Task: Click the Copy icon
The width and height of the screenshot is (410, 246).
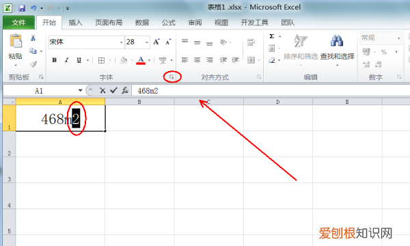Action: coord(33,51)
